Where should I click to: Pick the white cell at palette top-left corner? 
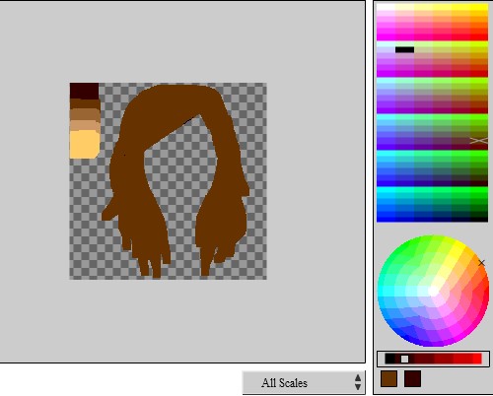[x=386, y=7]
